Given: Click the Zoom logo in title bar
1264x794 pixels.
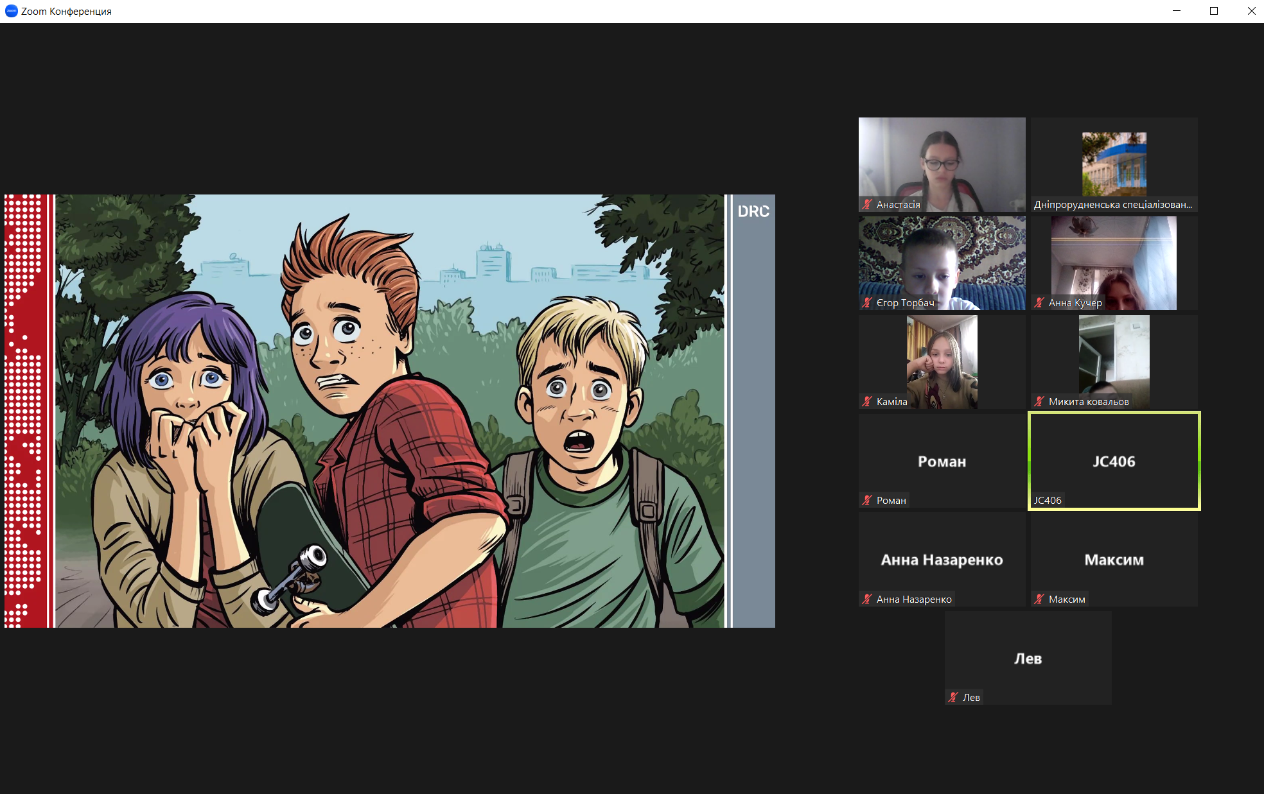Looking at the screenshot, I should pyautogui.click(x=11, y=11).
